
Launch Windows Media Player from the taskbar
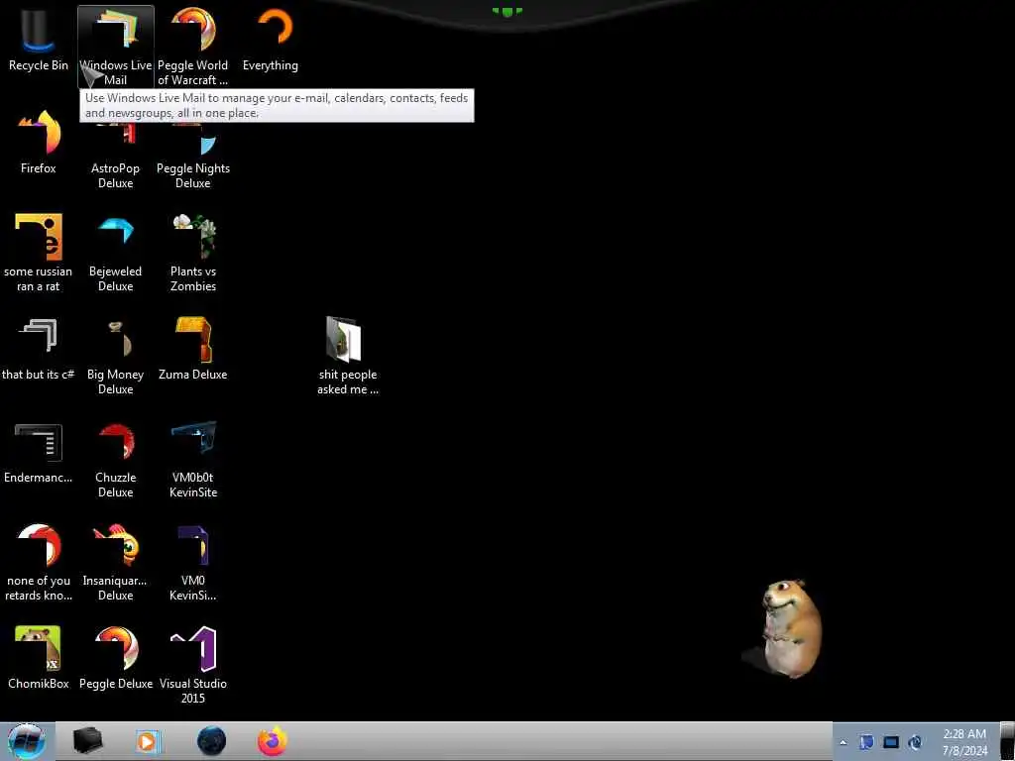tap(148, 741)
